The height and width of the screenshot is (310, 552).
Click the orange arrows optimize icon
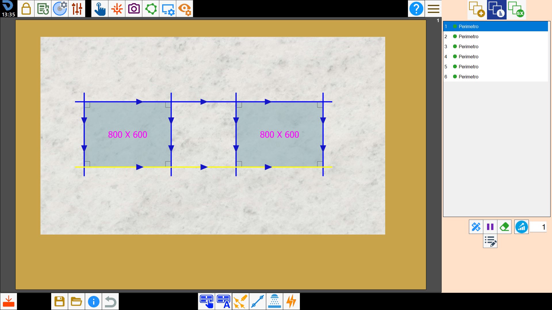click(240, 301)
